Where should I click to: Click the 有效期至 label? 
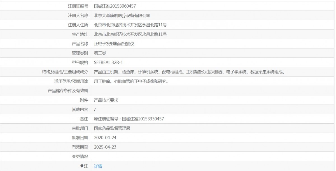pyautogui.click(x=80, y=147)
